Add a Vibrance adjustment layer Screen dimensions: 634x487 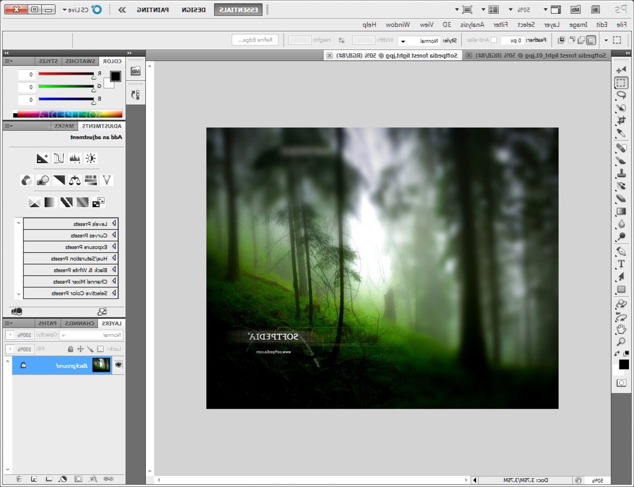tap(107, 180)
